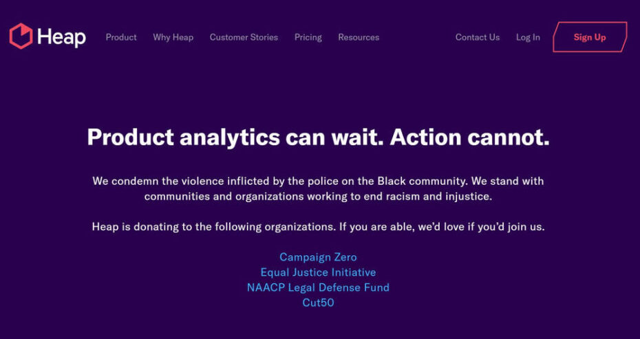Viewport: 640px width, 339px height.
Task: Click Log In in the header
Action: (528, 37)
